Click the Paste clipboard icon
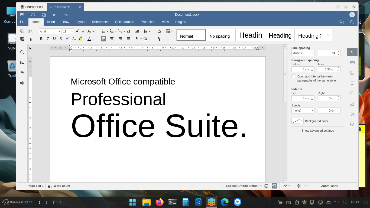The height and width of the screenshot is (208, 370). click(22, 39)
